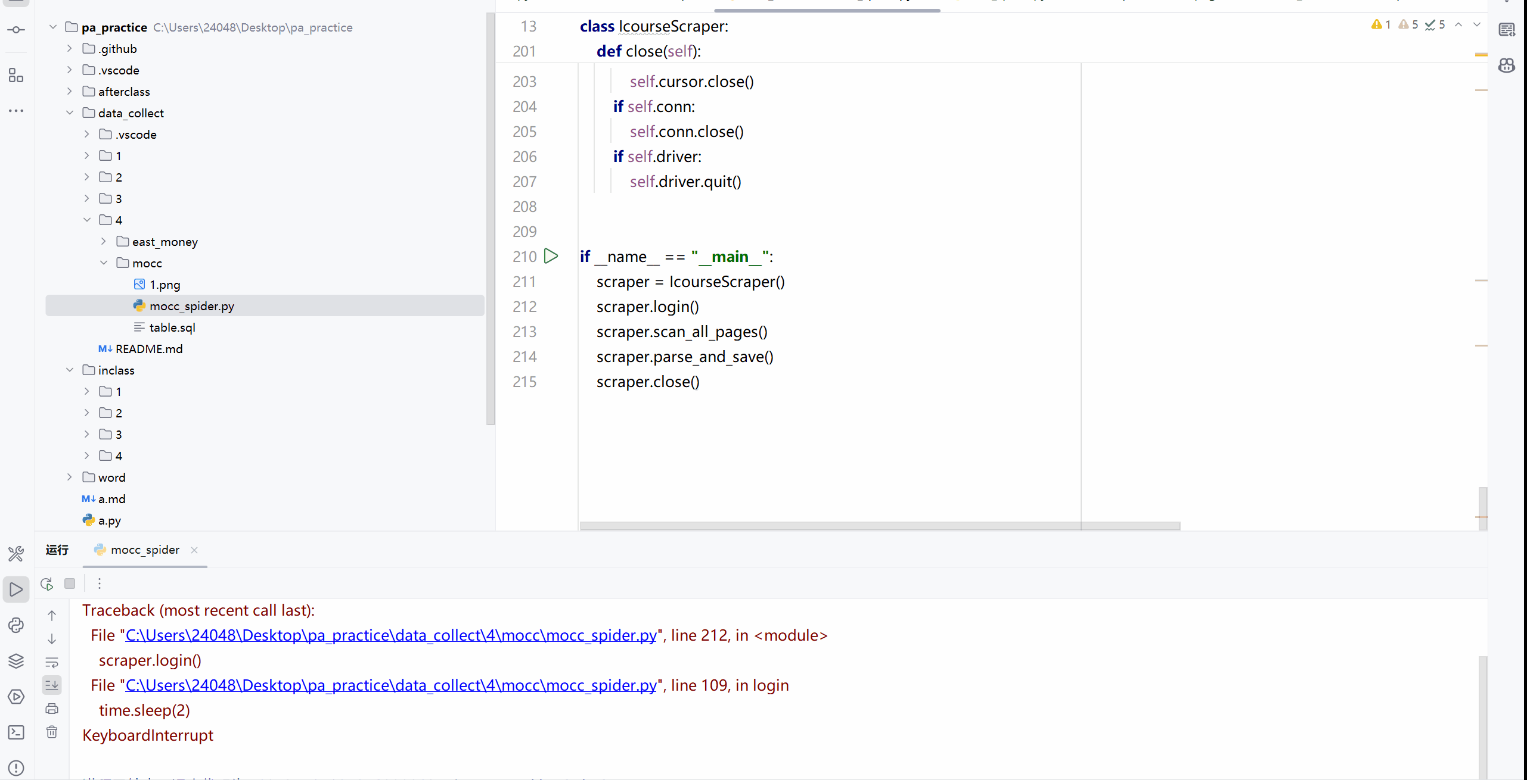The image size is (1527, 780).
Task: Expand the afterclass folder
Action: pyautogui.click(x=70, y=91)
